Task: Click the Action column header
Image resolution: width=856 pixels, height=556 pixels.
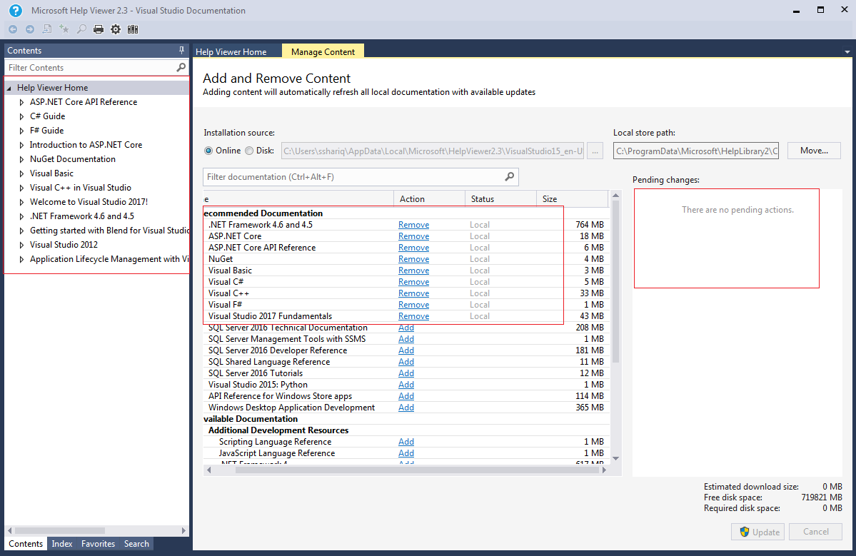Action: (429, 199)
